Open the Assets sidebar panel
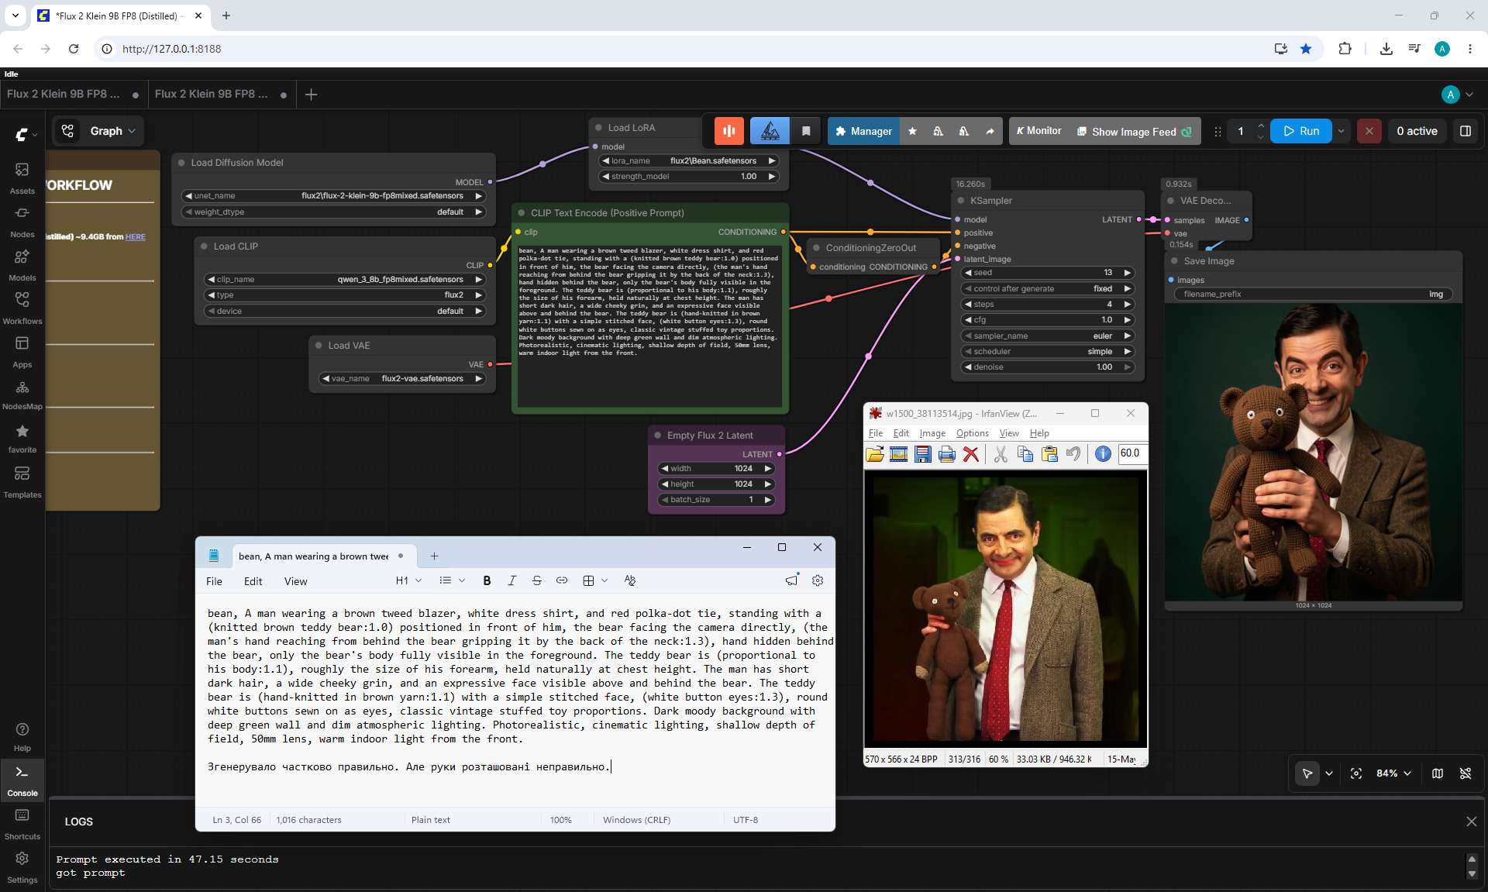1488x892 pixels. tap(22, 178)
